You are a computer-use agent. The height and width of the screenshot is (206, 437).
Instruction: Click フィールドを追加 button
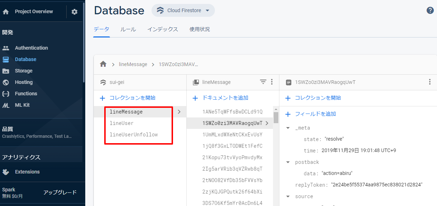click(x=315, y=114)
